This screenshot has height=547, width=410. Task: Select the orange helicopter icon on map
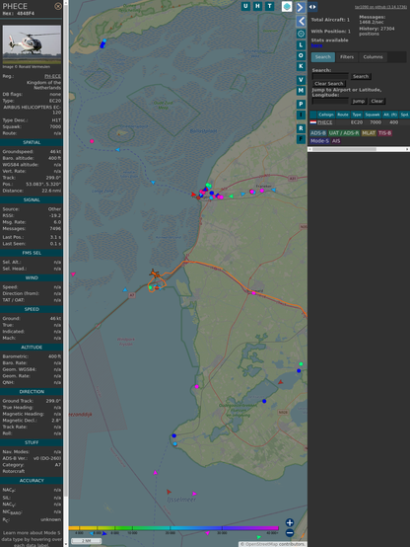[154, 273]
